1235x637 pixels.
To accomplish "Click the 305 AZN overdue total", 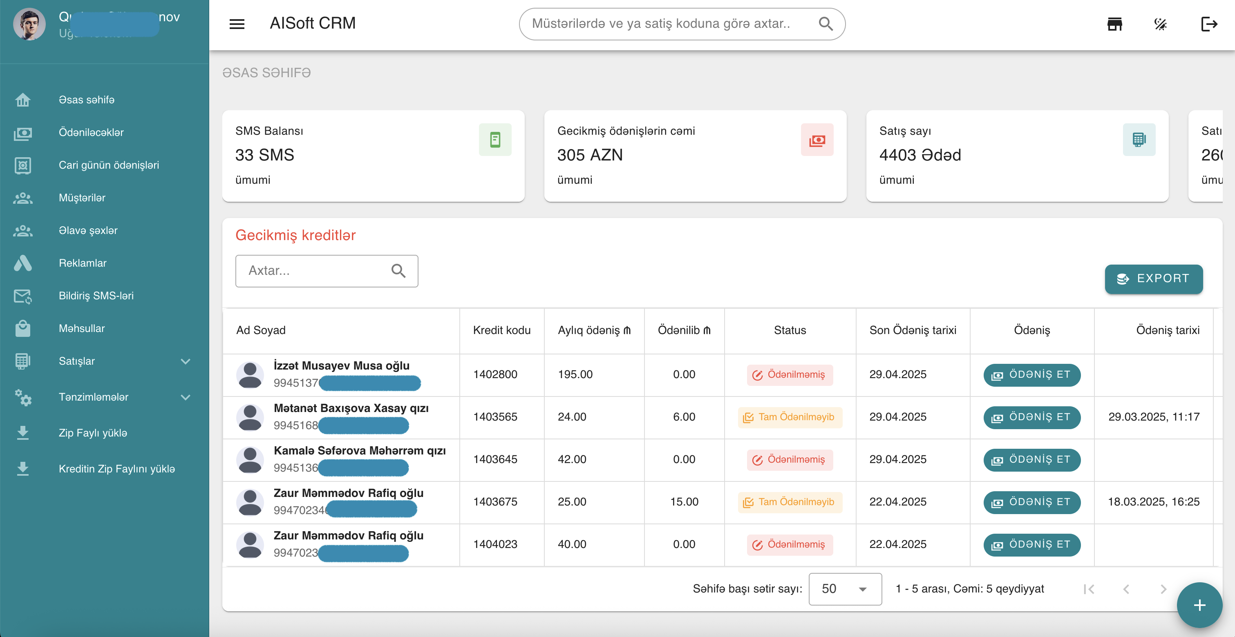I will (x=590, y=155).
